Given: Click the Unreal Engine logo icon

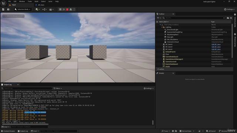Looking at the screenshot, I should point(3,3).
